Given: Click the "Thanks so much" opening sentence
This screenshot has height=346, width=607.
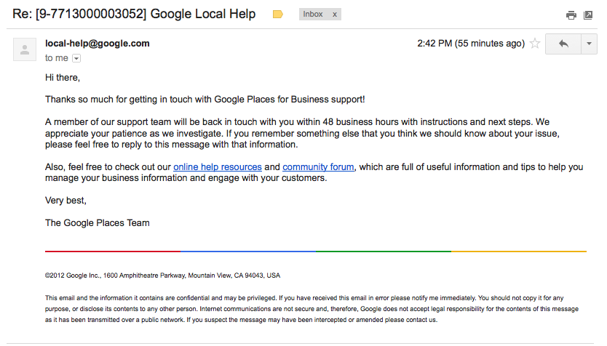Looking at the screenshot, I should click(x=205, y=99).
